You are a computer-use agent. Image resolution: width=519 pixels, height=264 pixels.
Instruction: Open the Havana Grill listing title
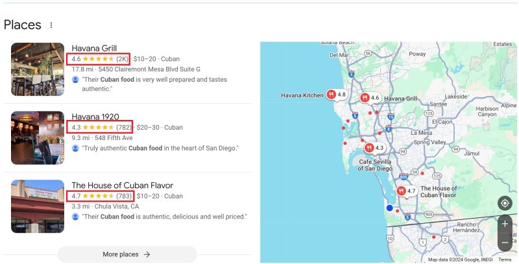[x=94, y=48]
